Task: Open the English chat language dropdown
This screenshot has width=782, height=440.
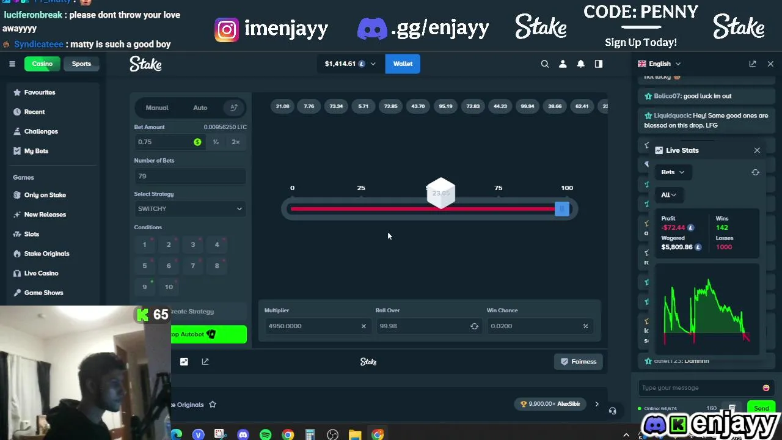Action: (x=659, y=64)
